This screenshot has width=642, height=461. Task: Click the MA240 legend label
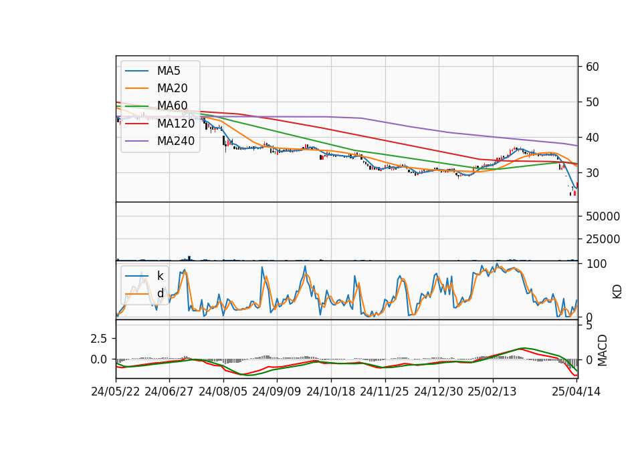pyautogui.click(x=176, y=141)
